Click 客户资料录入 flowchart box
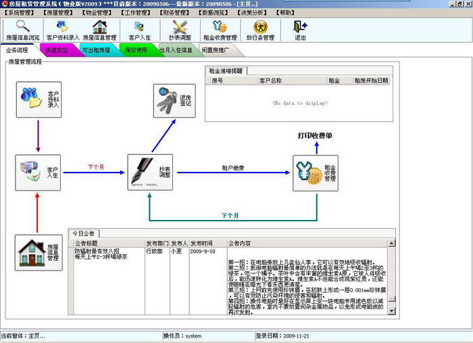This screenshot has width=473, height=343. pos(39,99)
